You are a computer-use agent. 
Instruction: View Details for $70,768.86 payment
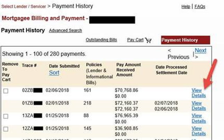point(199,93)
